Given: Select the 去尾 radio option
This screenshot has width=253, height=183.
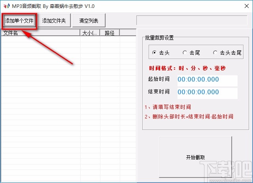Looking at the screenshot, I should (x=191, y=53).
